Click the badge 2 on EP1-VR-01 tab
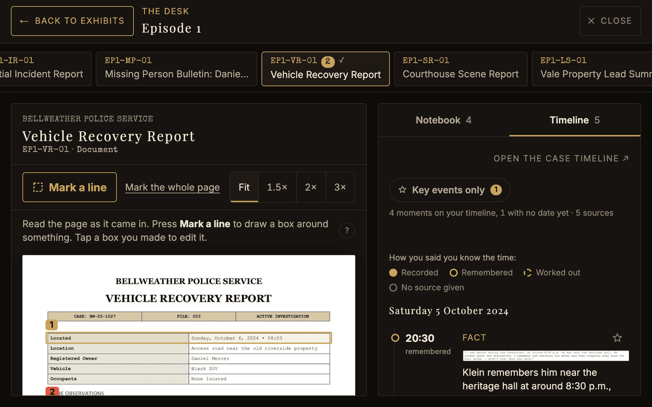652x407 pixels. click(328, 61)
